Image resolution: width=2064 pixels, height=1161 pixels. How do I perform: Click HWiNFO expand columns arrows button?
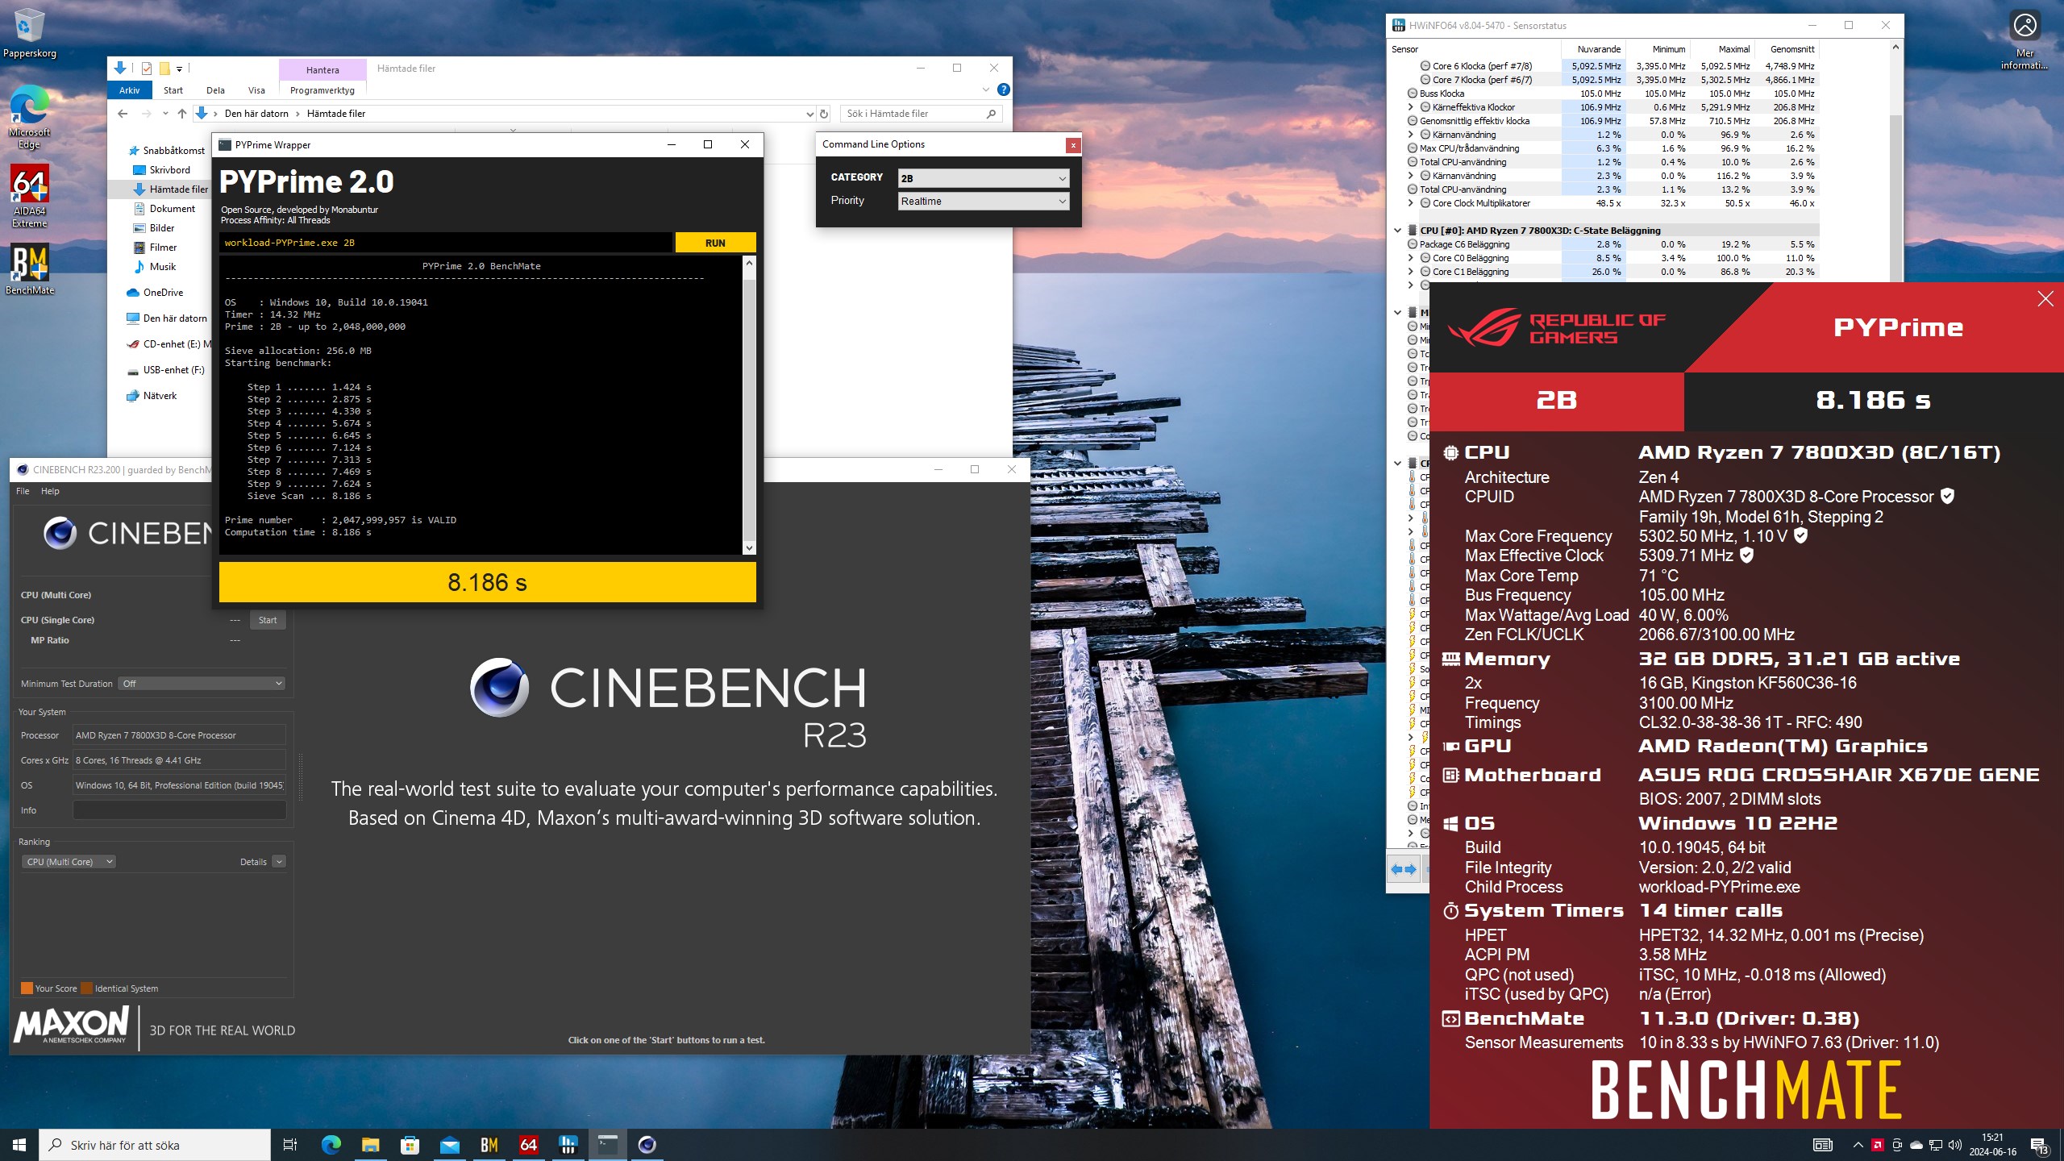coord(1403,869)
